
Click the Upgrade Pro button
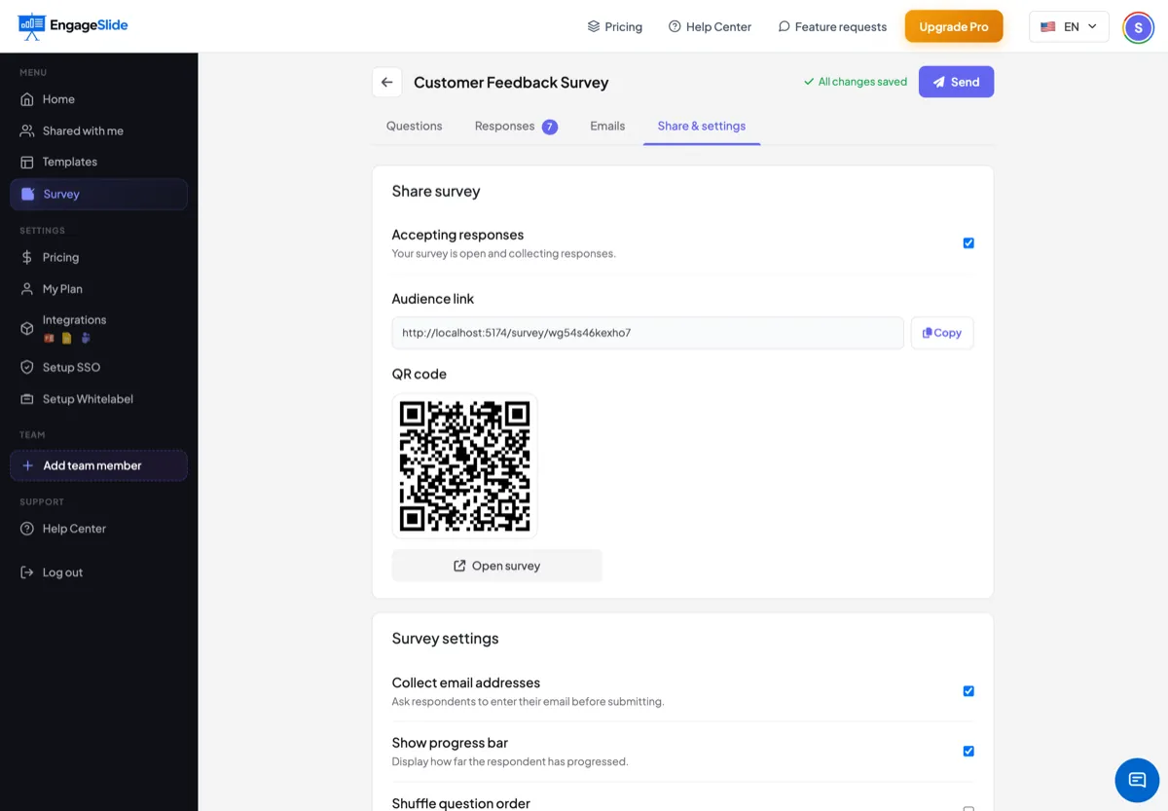[954, 26]
